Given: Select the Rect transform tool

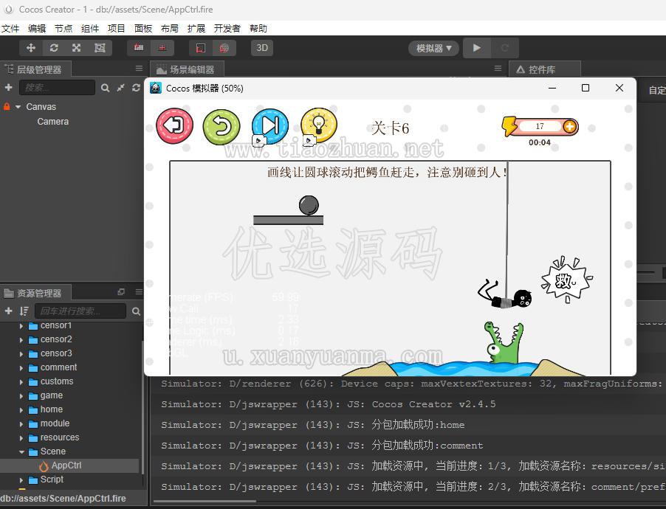Looking at the screenshot, I should point(100,48).
